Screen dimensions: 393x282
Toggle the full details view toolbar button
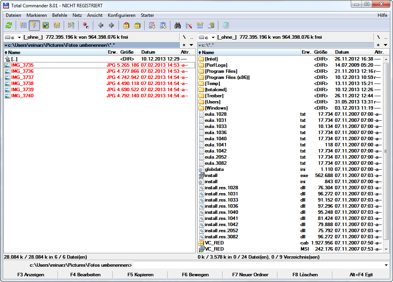click(35, 26)
